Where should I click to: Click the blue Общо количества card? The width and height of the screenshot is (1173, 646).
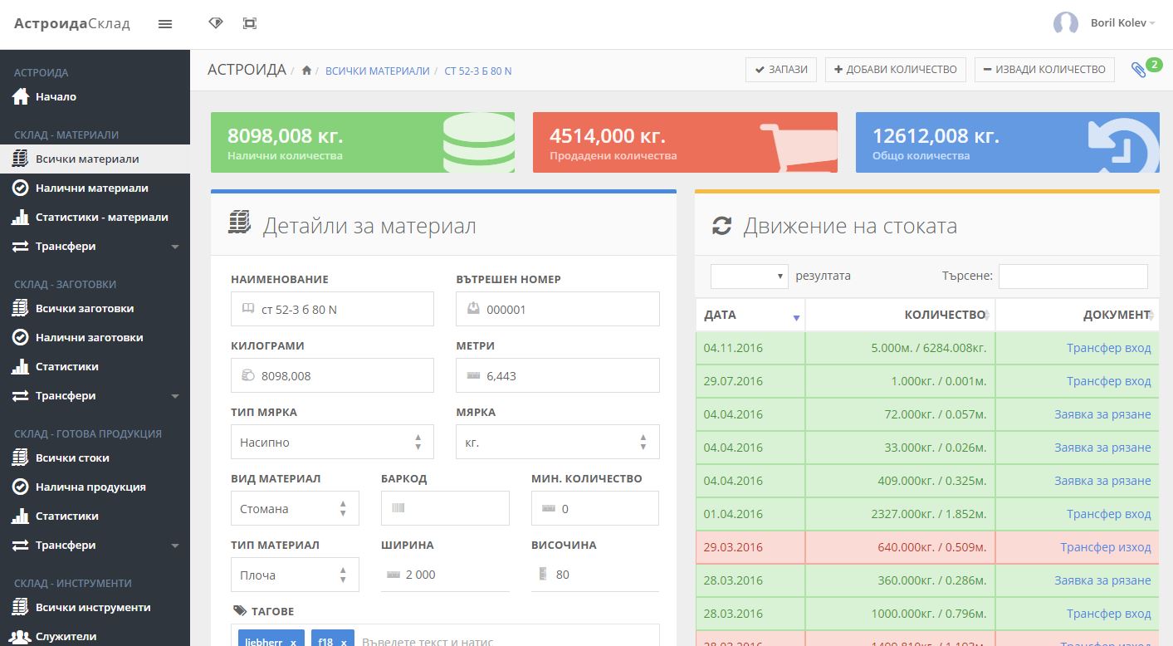1008,143
